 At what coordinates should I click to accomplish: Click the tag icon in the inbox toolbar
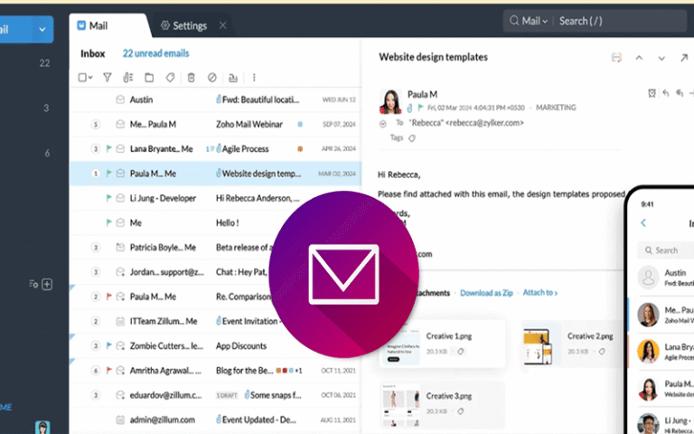tap(170, 78)
